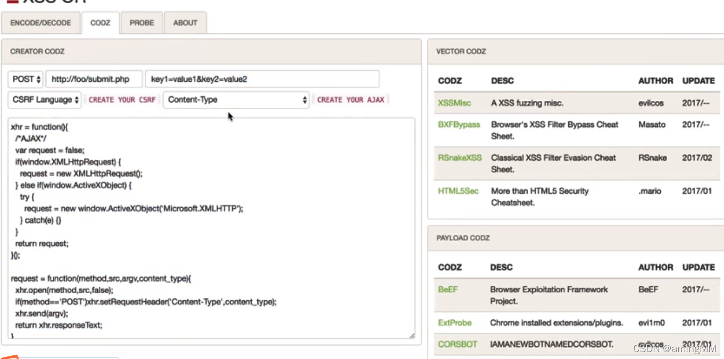Click the PAYLOAD CODZ panel heading
724x359 pixels.
[x=463, y=238]
